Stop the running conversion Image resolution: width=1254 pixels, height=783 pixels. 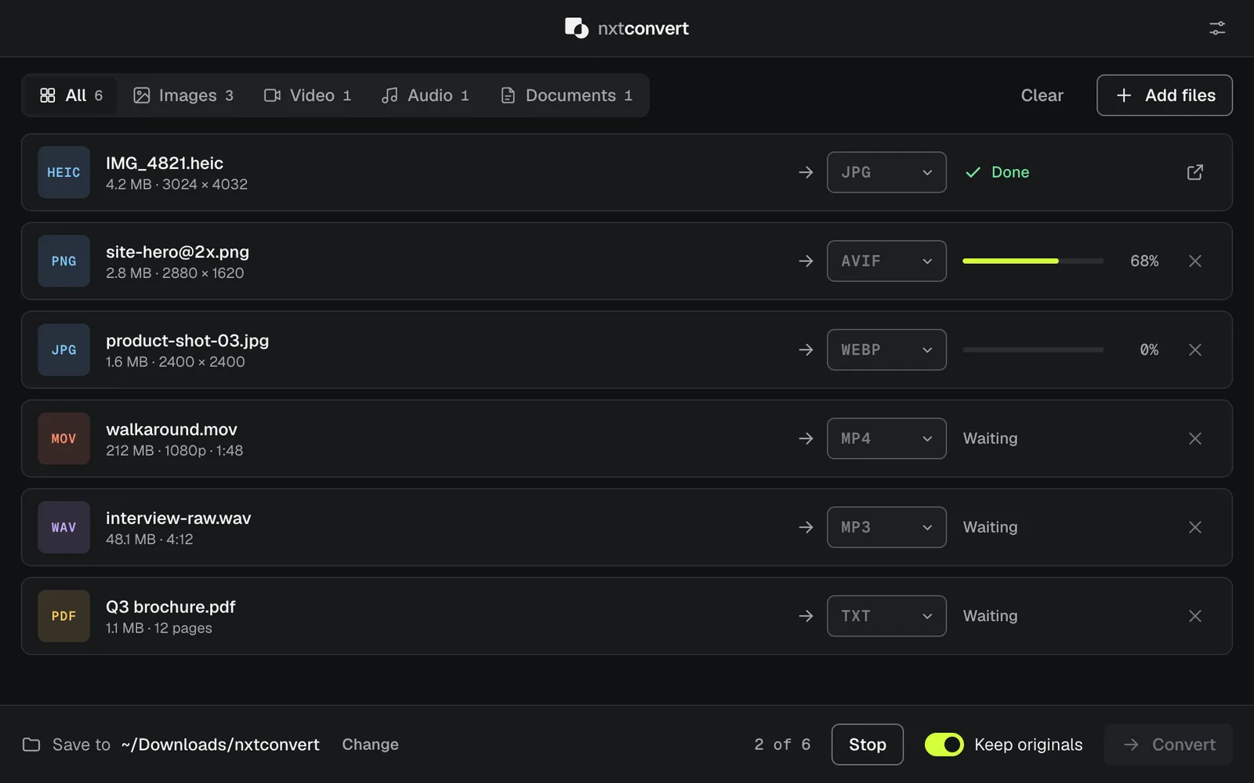867,745
